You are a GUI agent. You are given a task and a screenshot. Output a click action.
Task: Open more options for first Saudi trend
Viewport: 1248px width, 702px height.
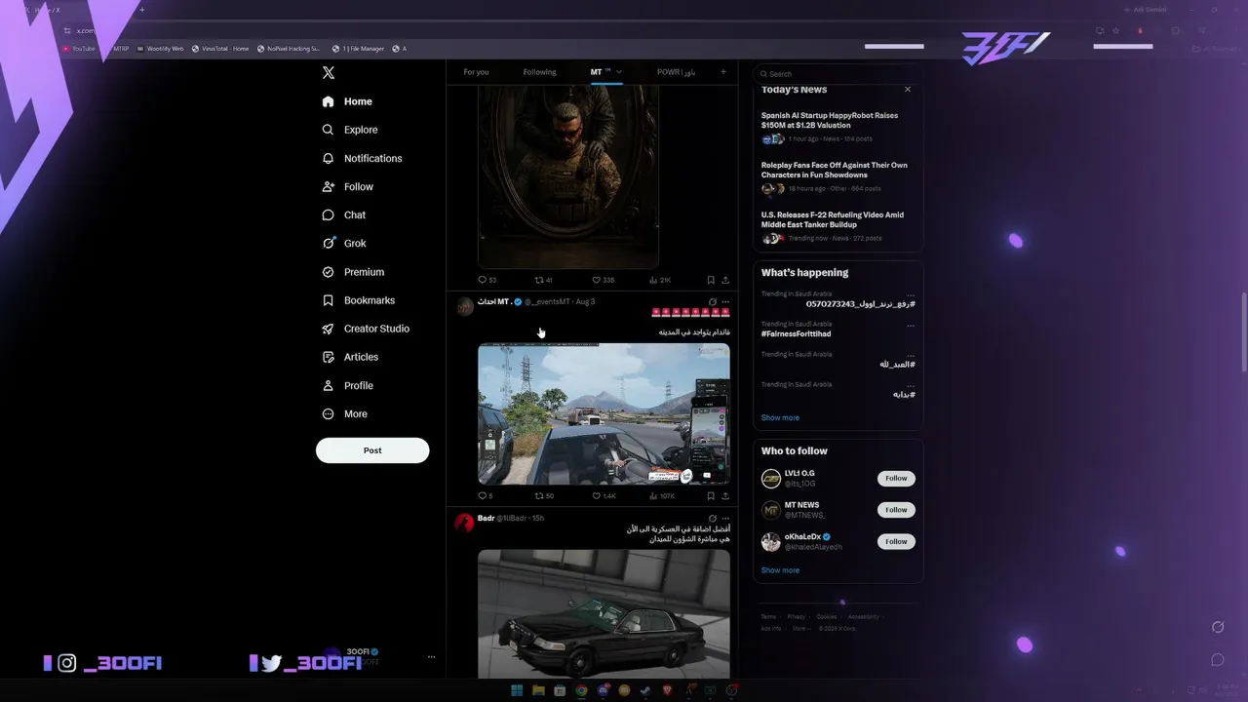911,295
